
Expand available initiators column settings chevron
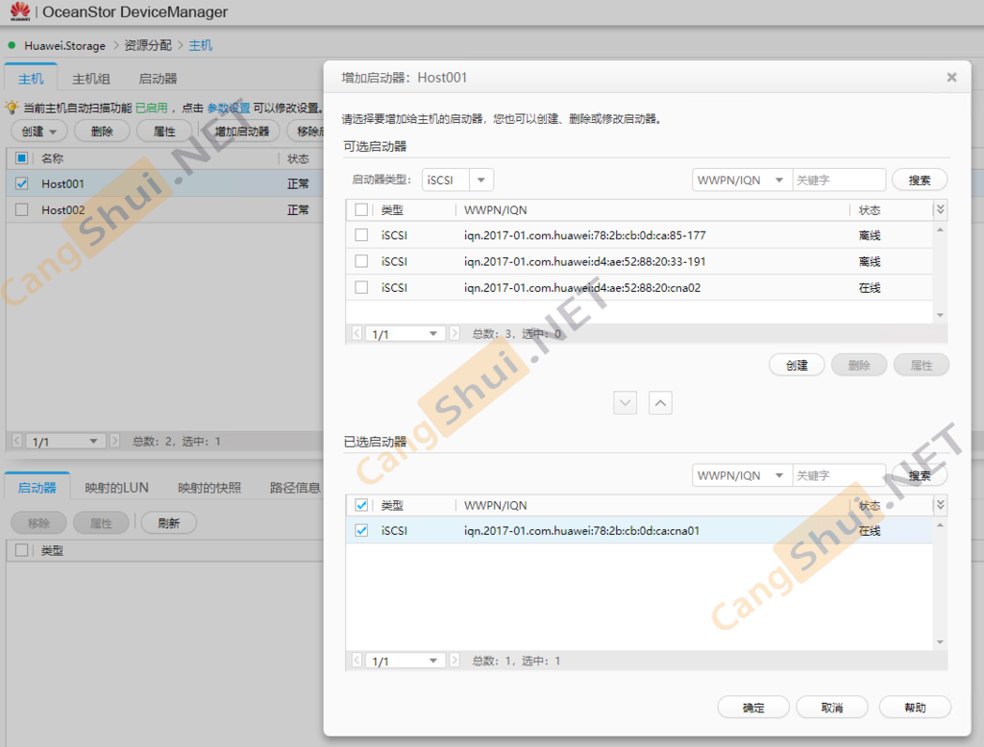pos(940,209)
